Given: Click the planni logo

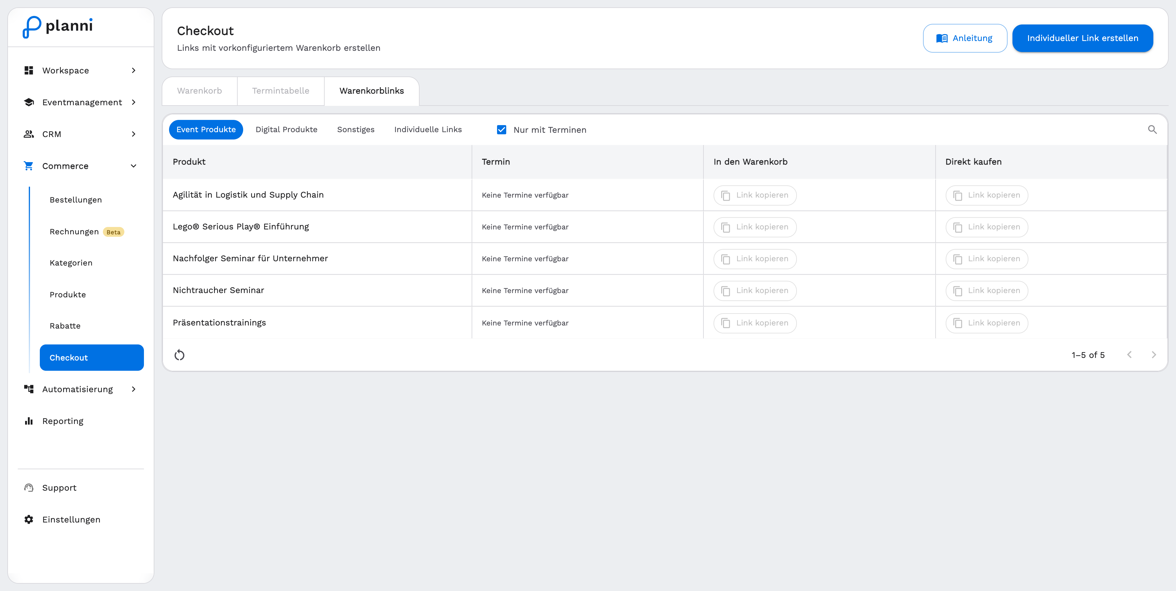Looking at the screenshot, I should click(x=58, y=27).
